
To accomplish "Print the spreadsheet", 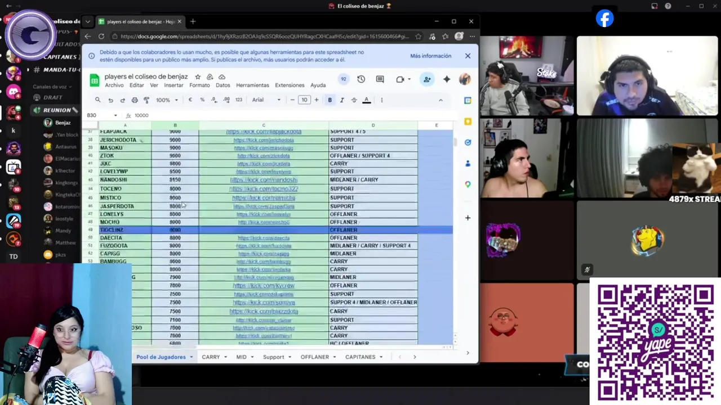I will click(x=135, y=100).
